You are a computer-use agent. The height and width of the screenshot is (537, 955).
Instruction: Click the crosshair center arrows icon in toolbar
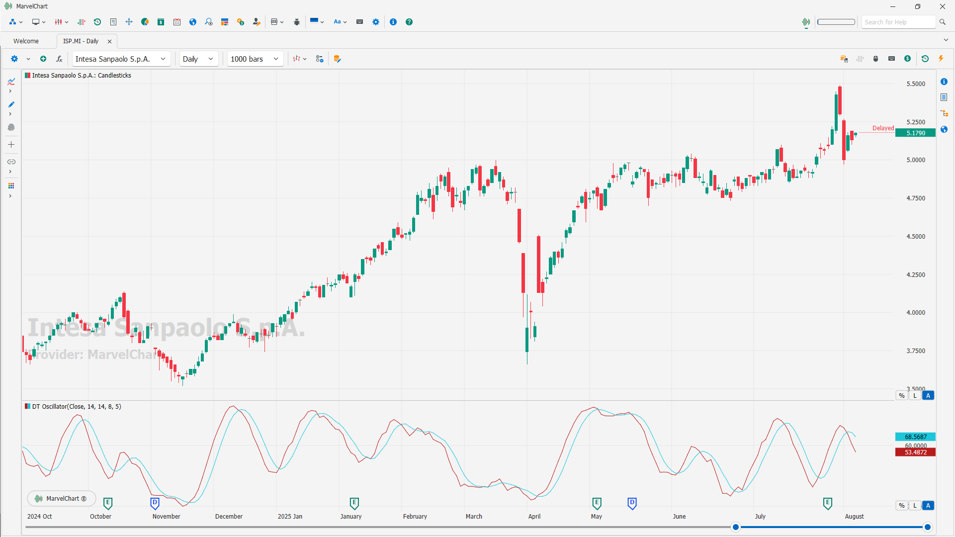[129, 22]
